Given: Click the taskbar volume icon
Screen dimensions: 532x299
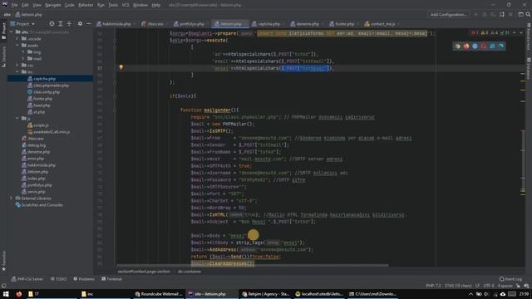Looking at the screenshot, I should (486, 294).
